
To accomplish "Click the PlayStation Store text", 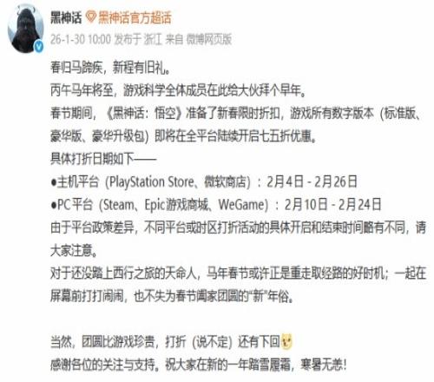I will click(151, 182).
